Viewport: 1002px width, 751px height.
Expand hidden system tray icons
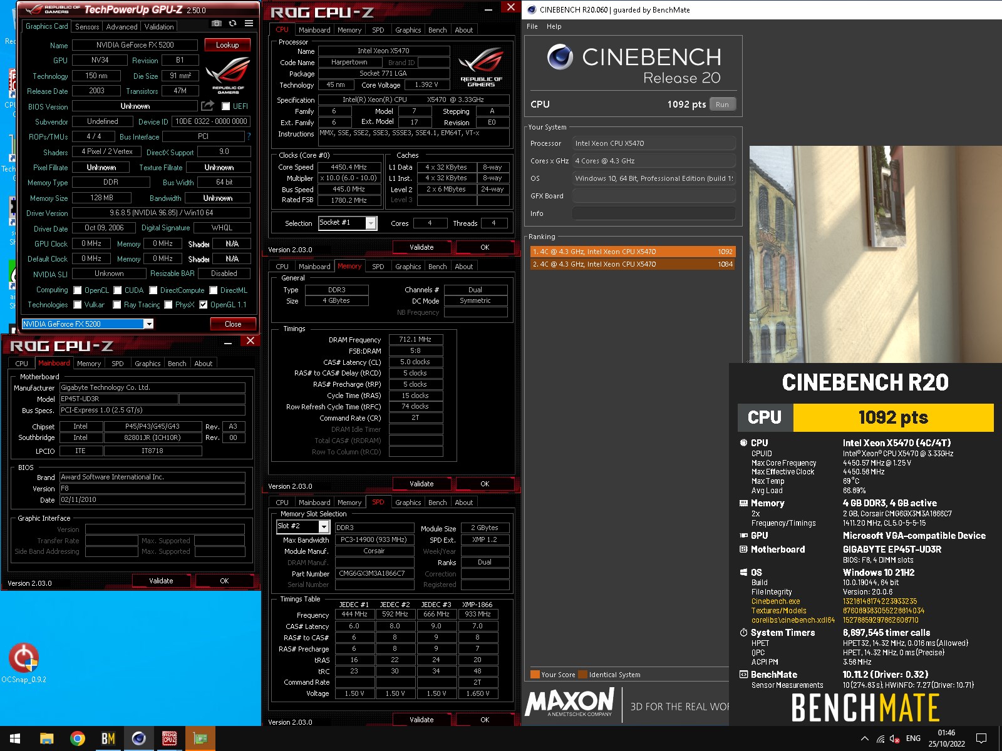pyautogui.click(x=865, y=738)
